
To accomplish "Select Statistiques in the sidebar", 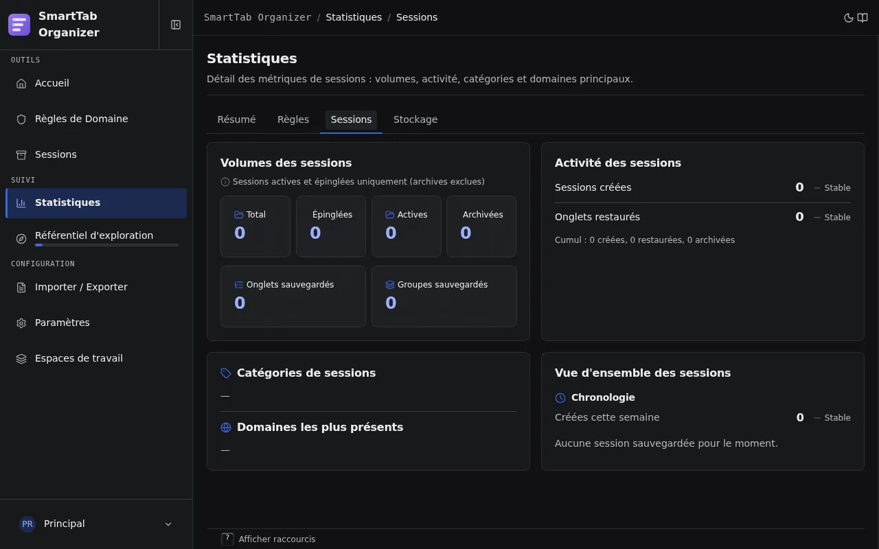I will [96, 203].
